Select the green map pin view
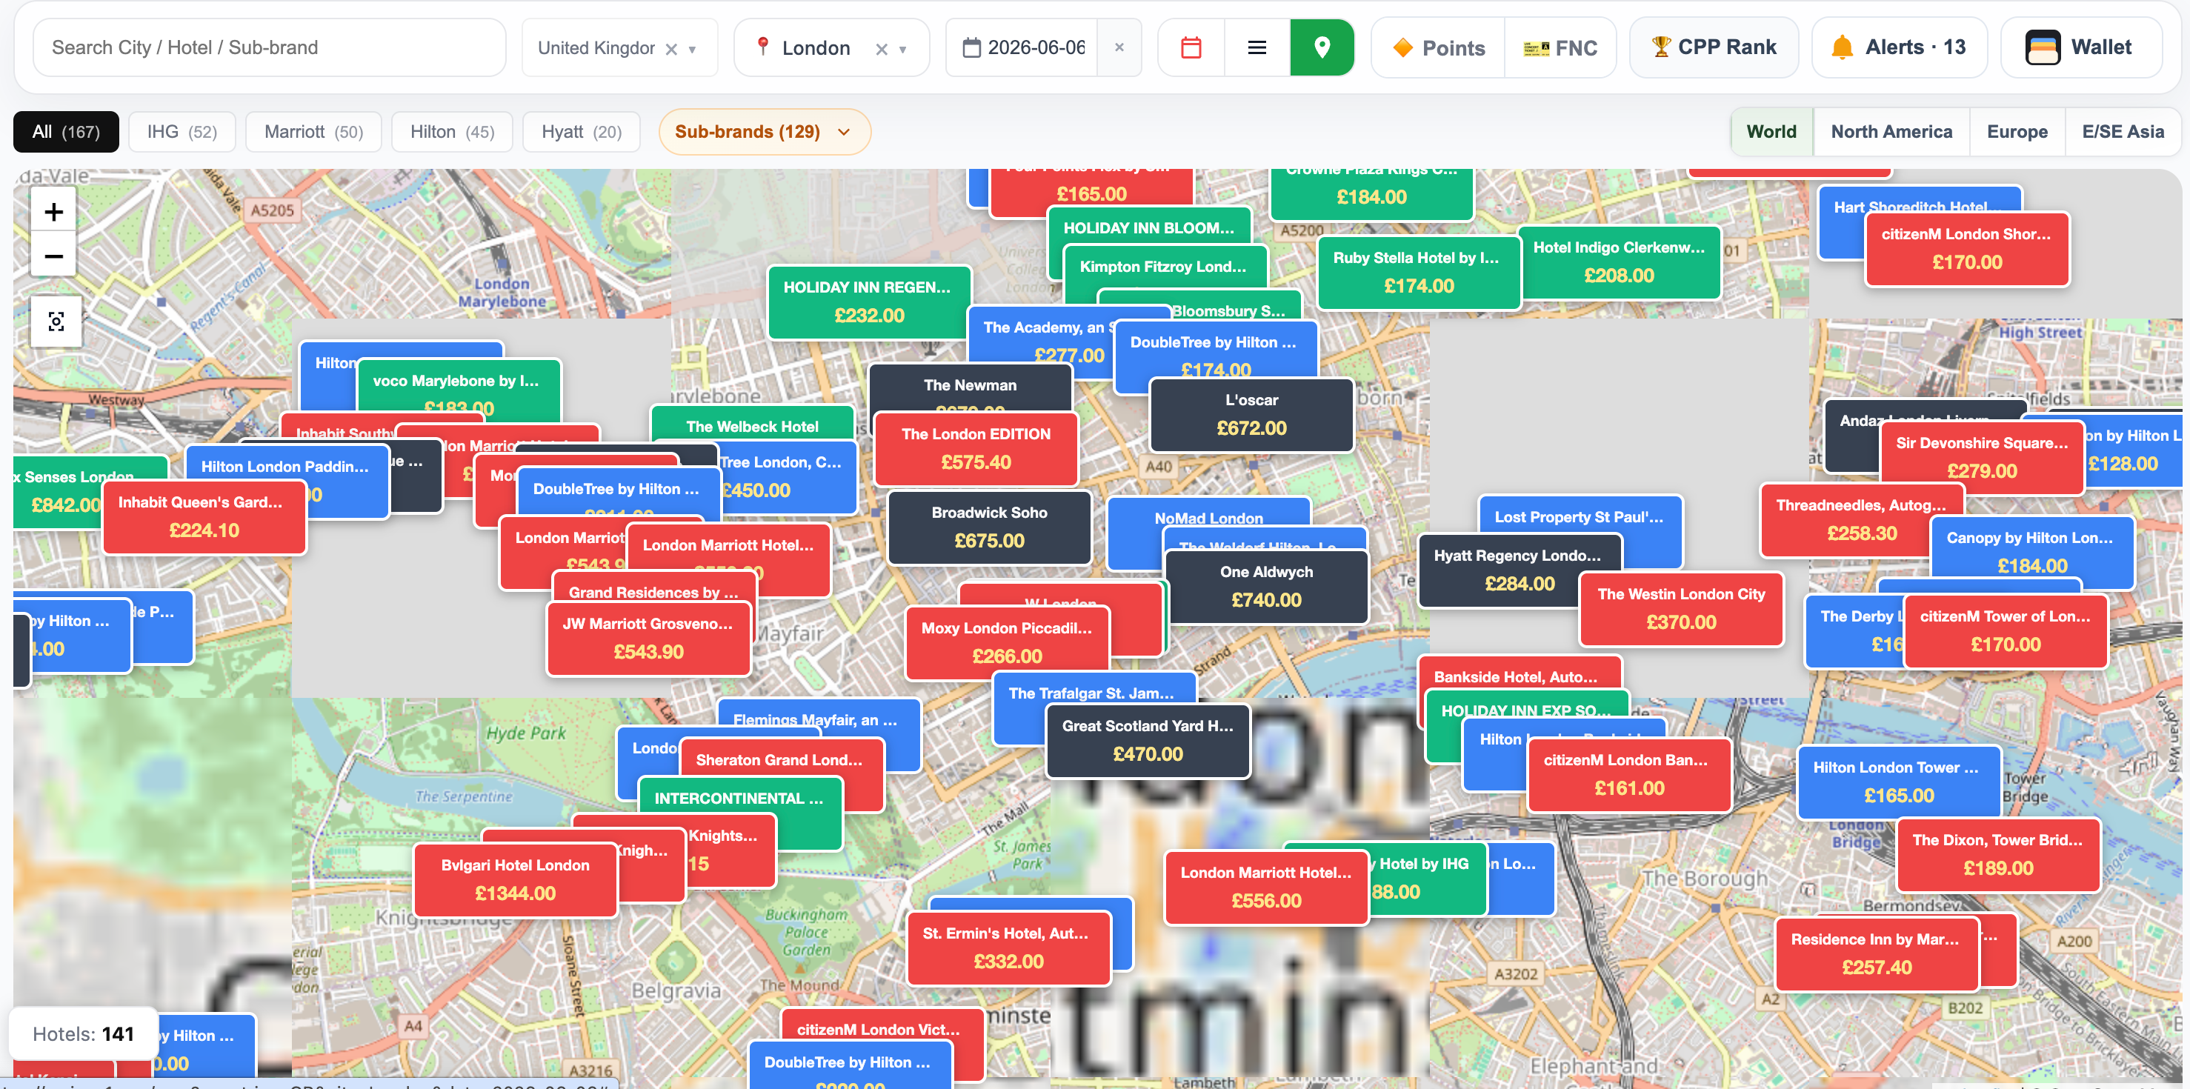Screen dimensions: 2190x1089 (x=1322, y=47)
